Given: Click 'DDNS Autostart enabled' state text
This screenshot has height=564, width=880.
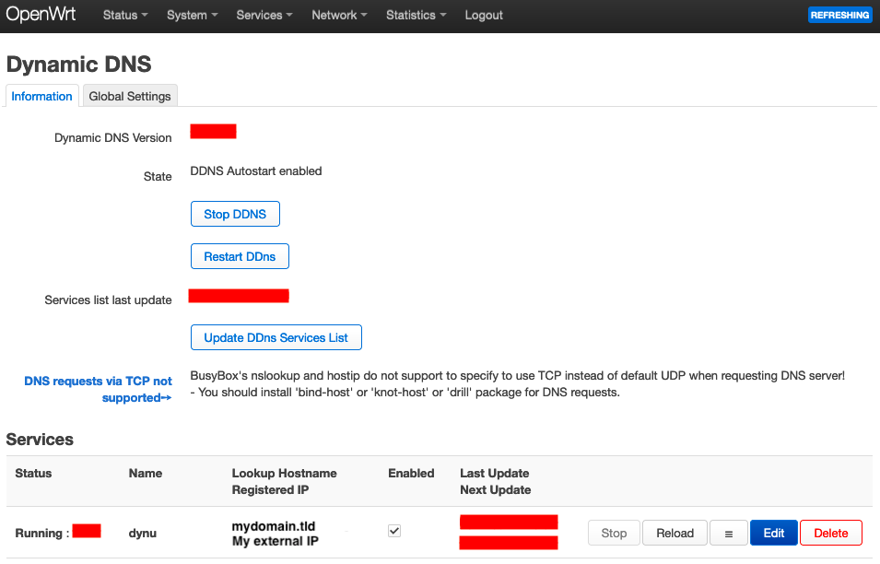Looking at the screenshot, I should [x=256, y=170].
